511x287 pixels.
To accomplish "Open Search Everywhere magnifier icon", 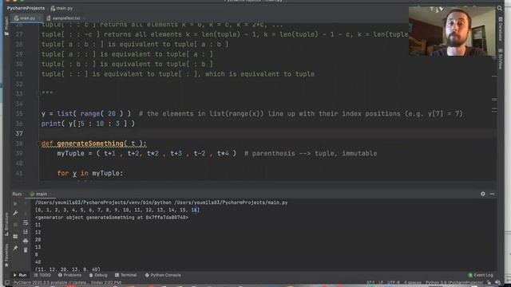I will click(x=500, y=8).
